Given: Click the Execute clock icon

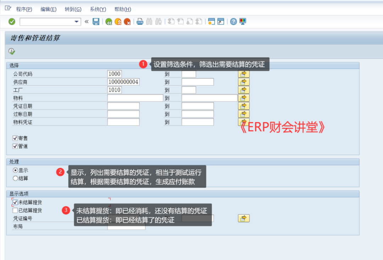Looking at the screenshot, I should (x=12, y=51).
